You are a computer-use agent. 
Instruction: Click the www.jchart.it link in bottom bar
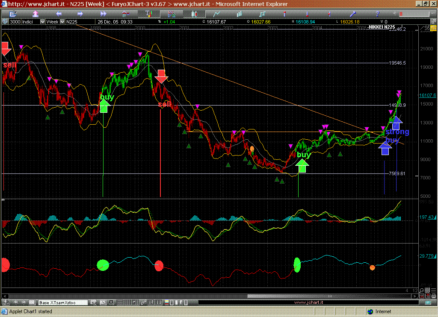[308, 302]
